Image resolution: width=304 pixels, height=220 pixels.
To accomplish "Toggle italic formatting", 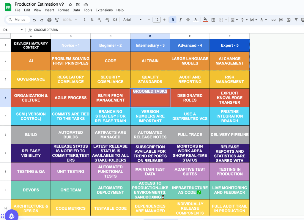I will point(180,20).
